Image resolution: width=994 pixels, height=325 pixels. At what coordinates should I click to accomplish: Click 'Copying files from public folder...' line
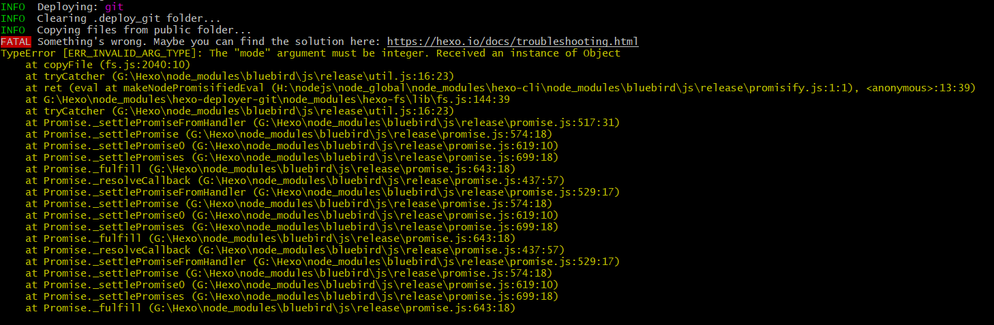click(x=144, y=30)
